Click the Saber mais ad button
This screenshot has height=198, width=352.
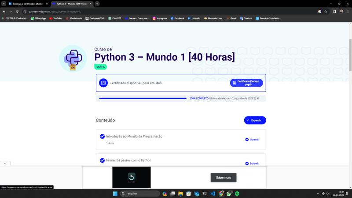(224, 178)
